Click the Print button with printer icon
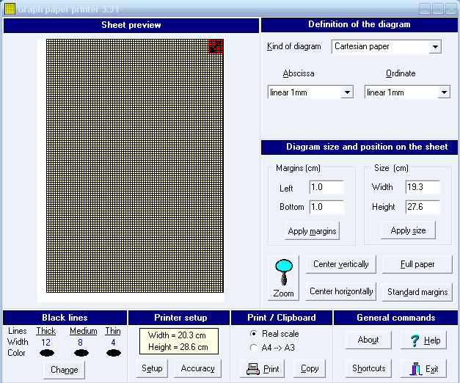 263,368
